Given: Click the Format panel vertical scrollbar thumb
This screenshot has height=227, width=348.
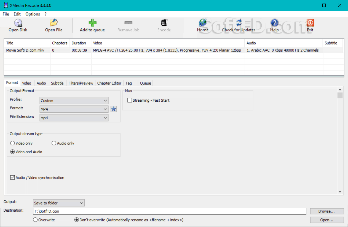Looking at the screenshot, I should [340, 95].
